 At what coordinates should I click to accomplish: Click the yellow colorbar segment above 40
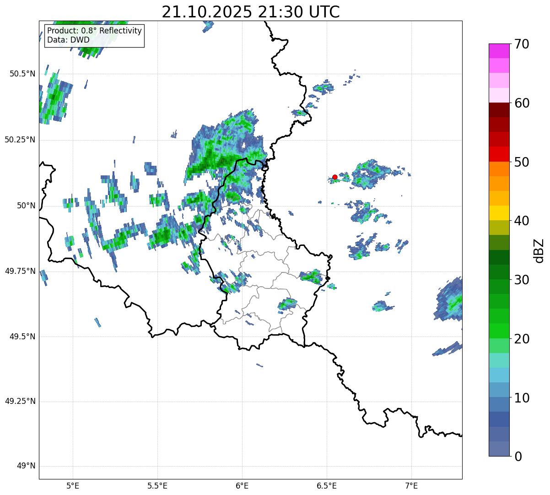coord(499,213)
